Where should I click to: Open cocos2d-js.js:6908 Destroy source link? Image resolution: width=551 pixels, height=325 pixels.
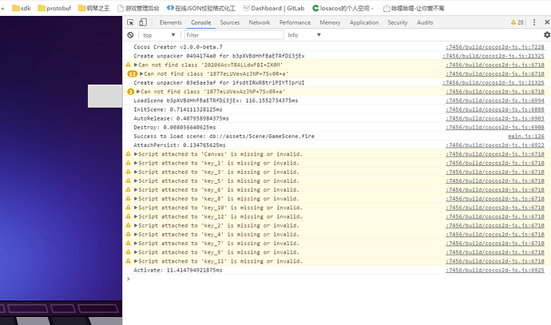click(495, 127)
